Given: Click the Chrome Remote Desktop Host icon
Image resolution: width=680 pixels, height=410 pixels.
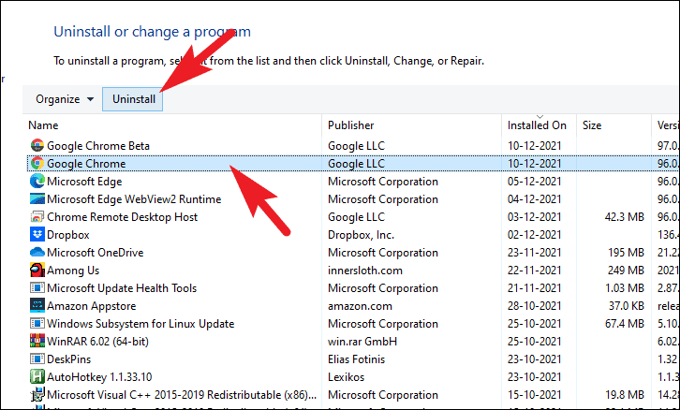Looking at the screenshot, I should [37, 217].
